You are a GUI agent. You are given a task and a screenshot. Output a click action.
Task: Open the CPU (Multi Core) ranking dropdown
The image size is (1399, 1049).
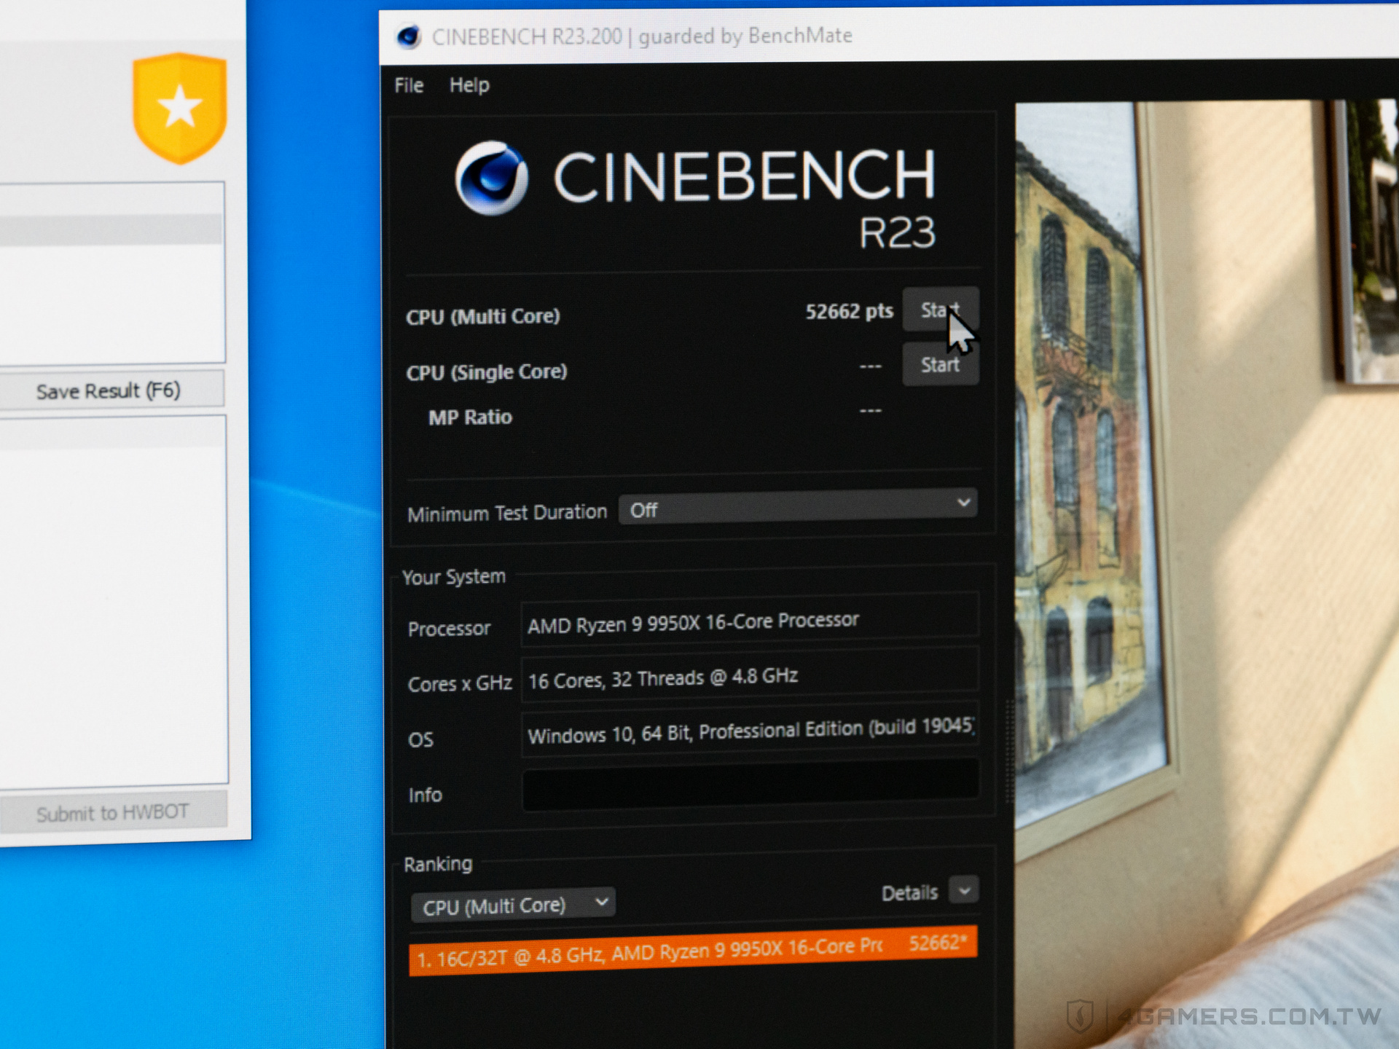coord(513,905)
